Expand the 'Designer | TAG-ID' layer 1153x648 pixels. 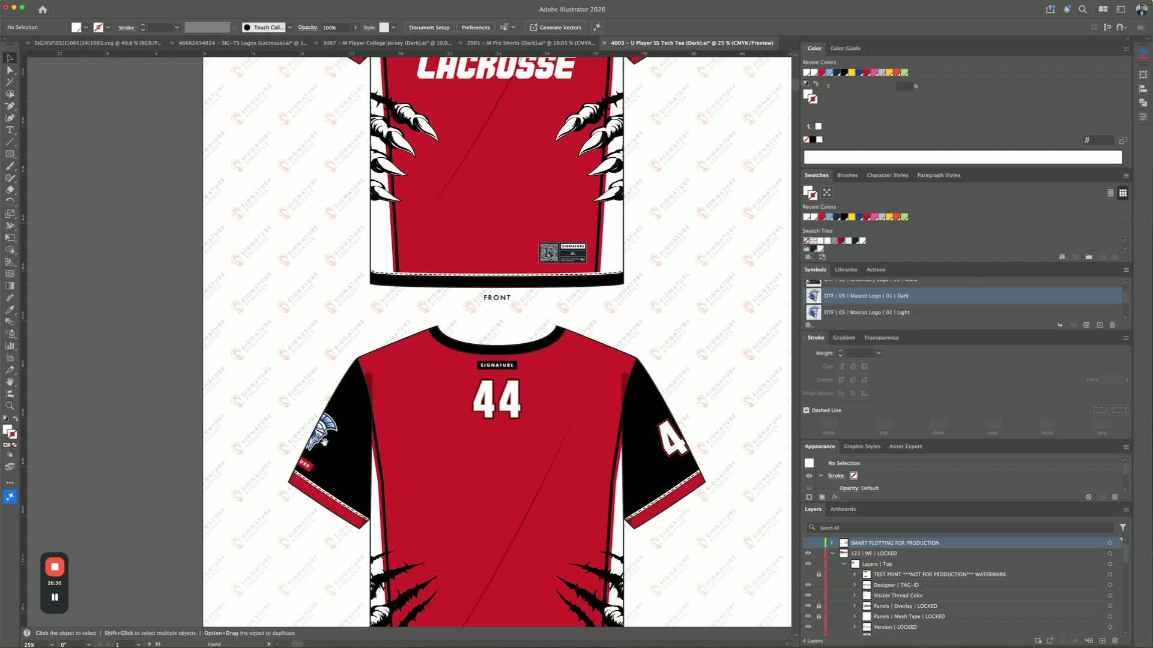point(855,585)
